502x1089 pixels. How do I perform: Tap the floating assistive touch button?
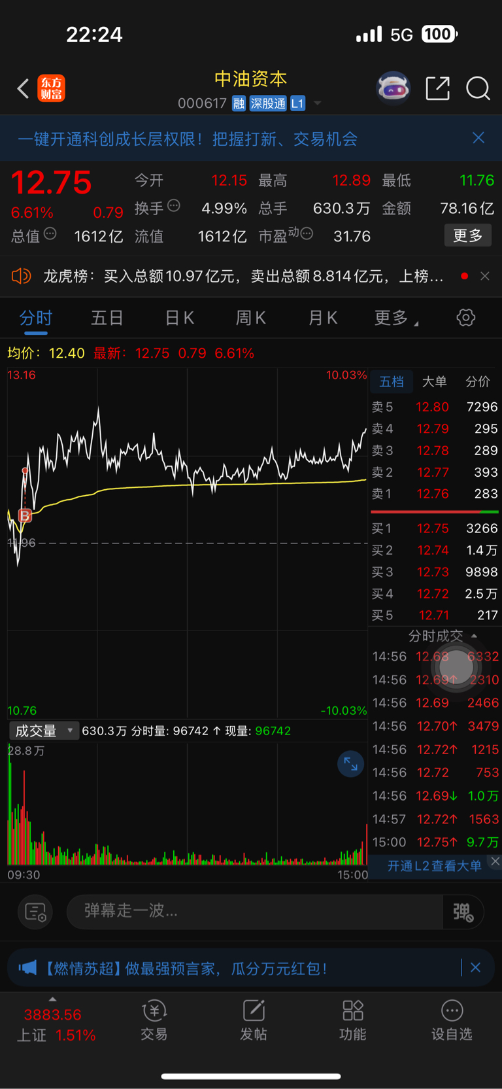tap(456, 666)
